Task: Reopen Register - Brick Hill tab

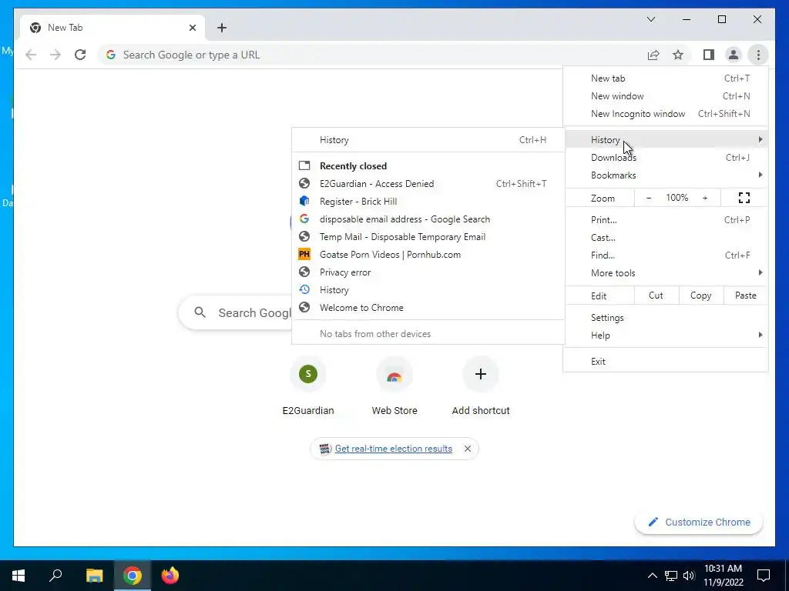Action: 428,202
